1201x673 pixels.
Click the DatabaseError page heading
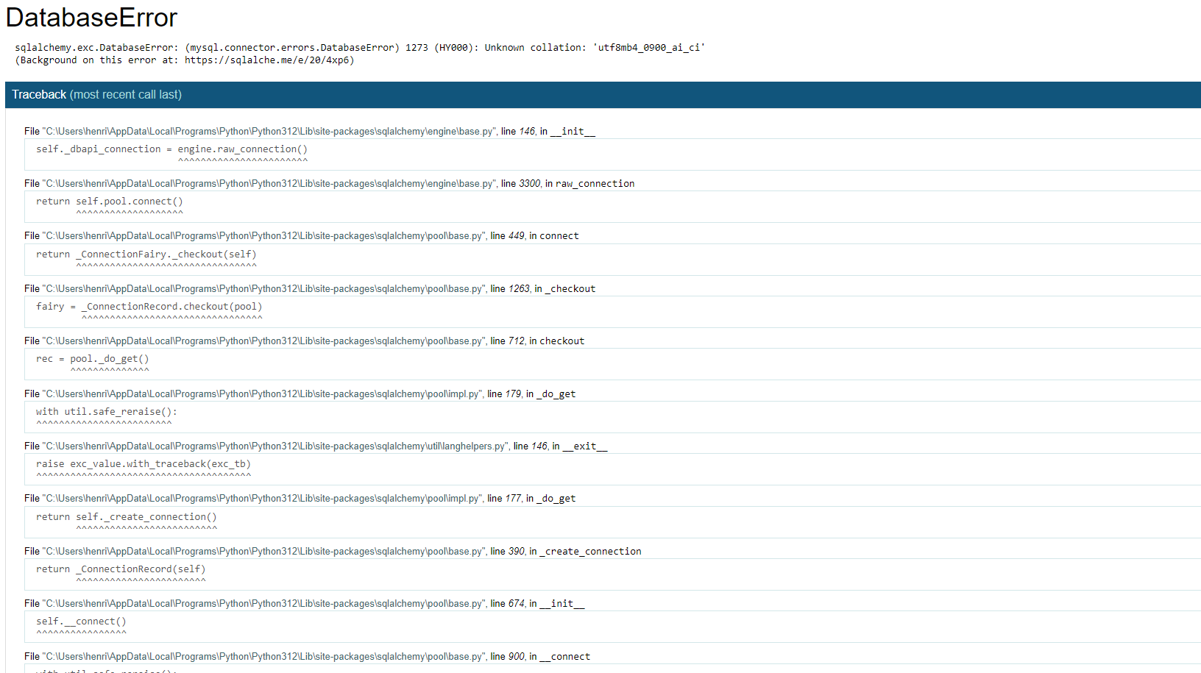pyautogui.click(x=91, y=18)
